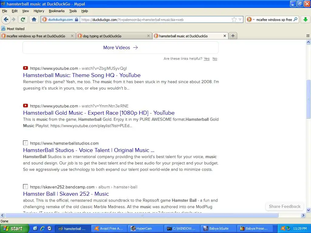Open the list all tabs button

click(x=308, y=36)
